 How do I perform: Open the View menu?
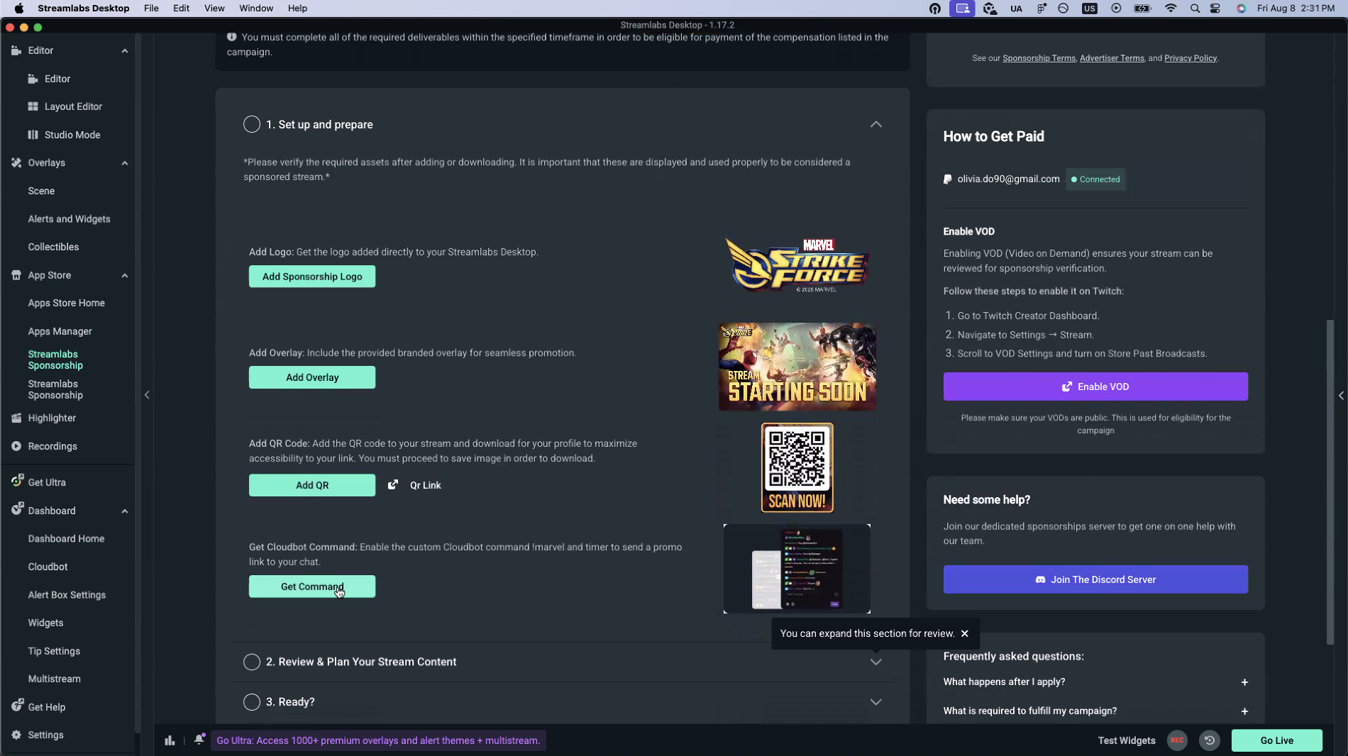[x=214, y=9]
